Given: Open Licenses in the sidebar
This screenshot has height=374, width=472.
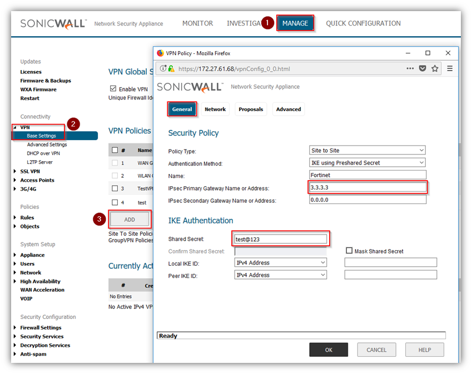Looking at the screenshot, I should coord(31,72).
